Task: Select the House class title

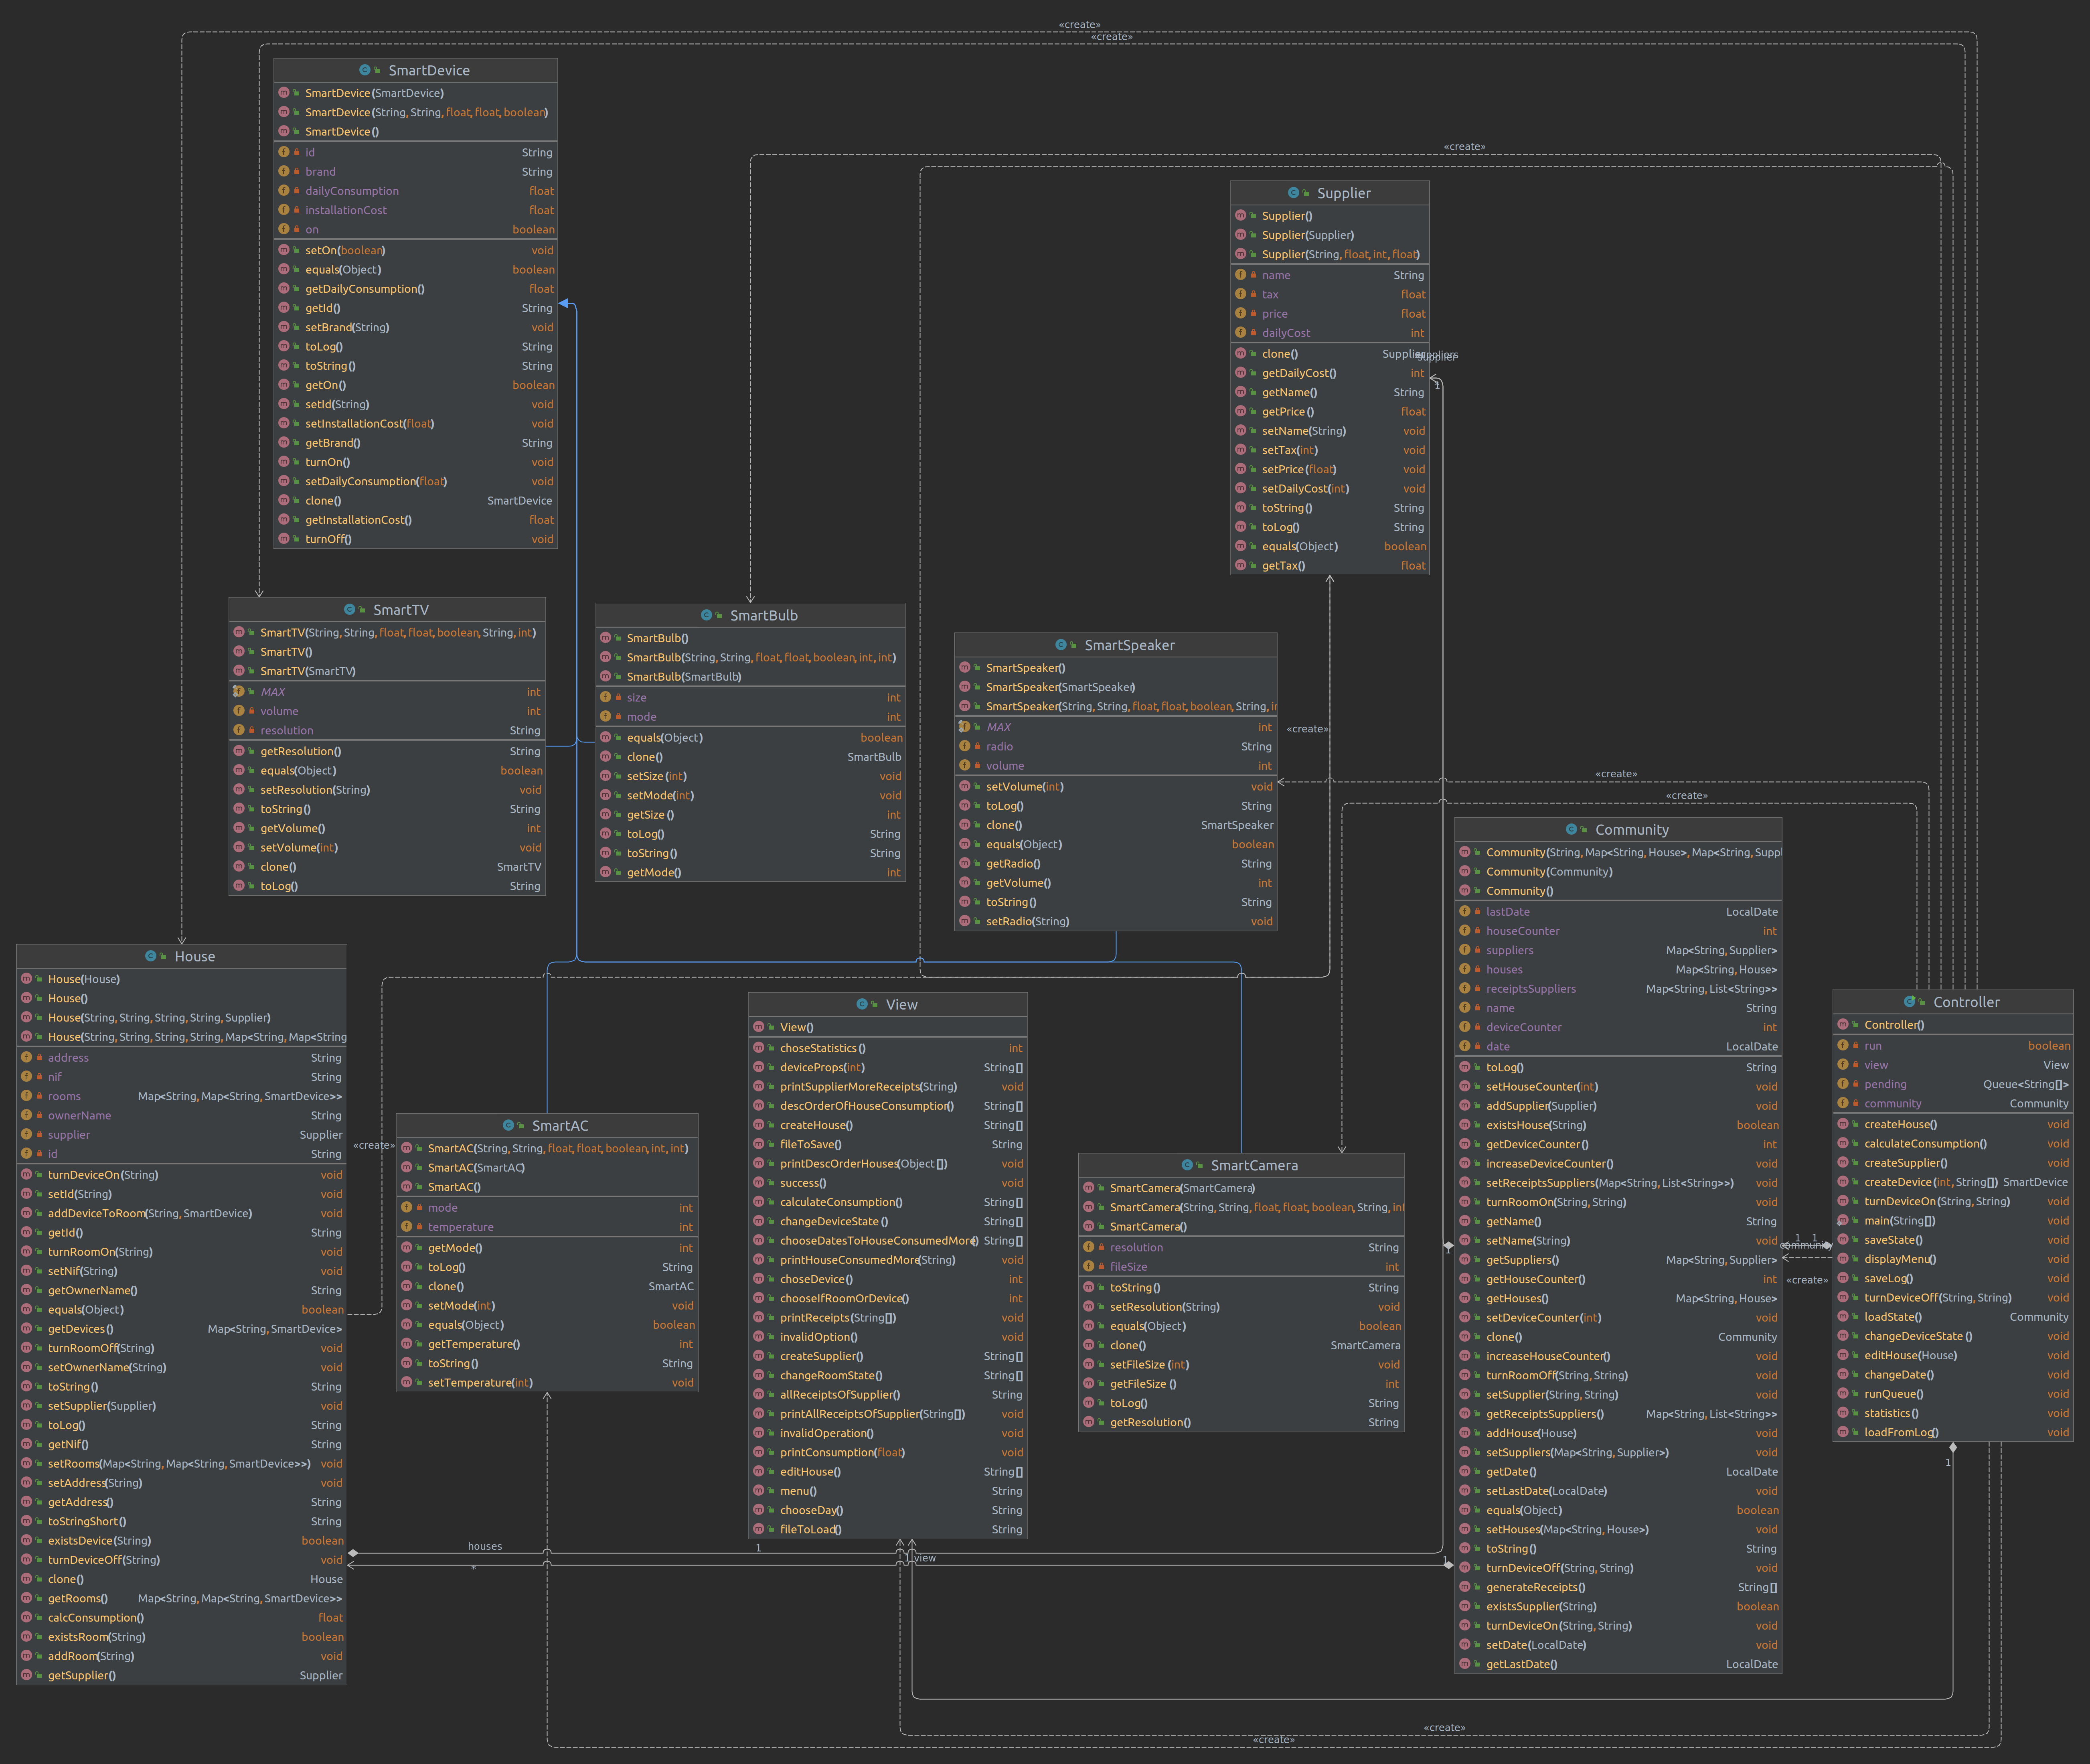Action: pyautogui.click(x=195, y=957)
